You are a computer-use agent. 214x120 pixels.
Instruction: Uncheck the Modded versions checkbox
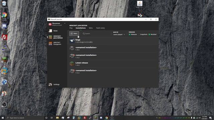149,34
